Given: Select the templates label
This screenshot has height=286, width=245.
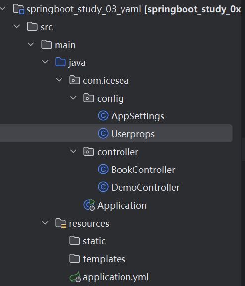Looking at the screenshot, I should click(x=104, y=259).
